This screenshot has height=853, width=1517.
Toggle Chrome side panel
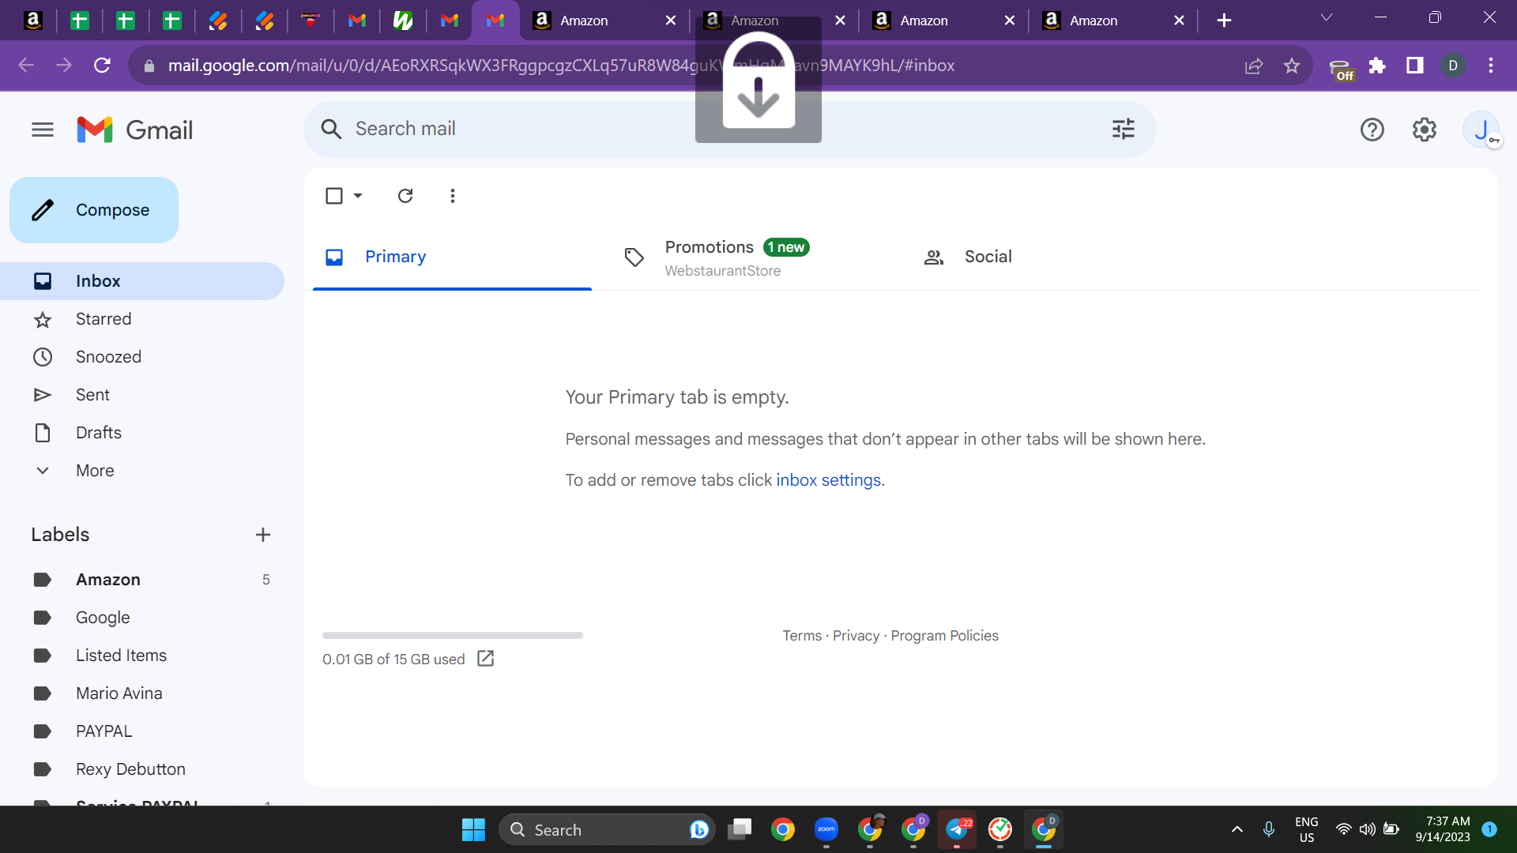pos(1415,66)
